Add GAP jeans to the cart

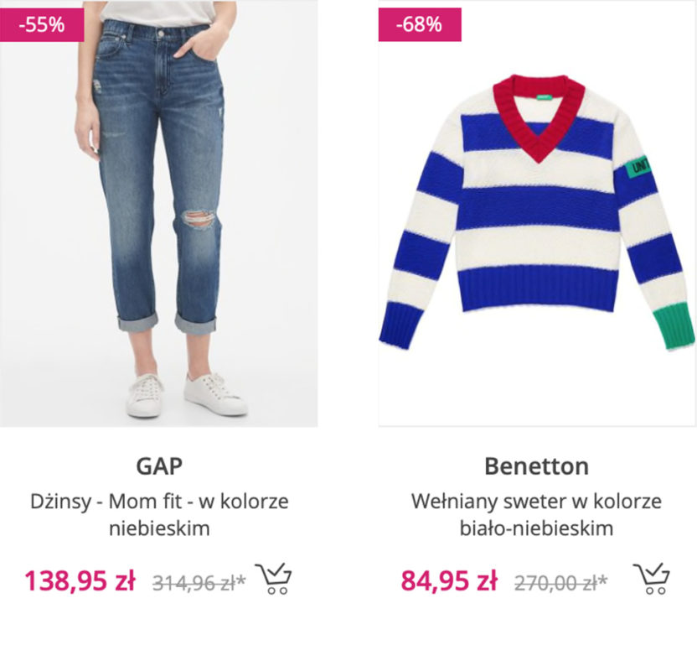pyautogui.click(x=274, y=579)
